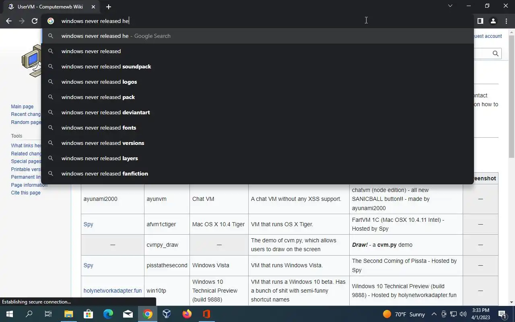The width and height of the screenshot is (515, 322).
Task: Pick the 'windows never released layers' suggestion
Action: 257,158
